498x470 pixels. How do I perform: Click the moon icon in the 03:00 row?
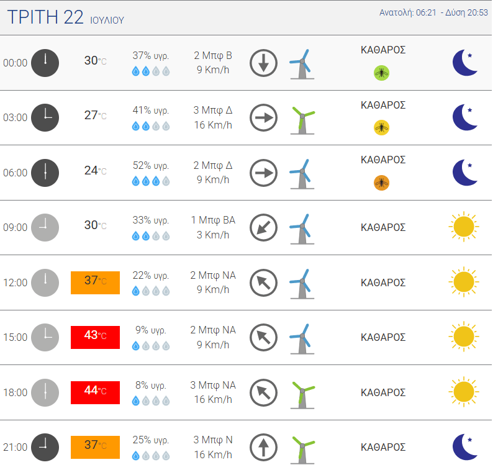(465, 117)
